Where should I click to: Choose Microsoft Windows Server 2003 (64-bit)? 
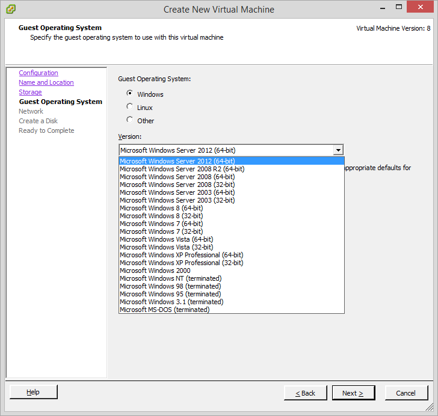click(x=177, y=192)
